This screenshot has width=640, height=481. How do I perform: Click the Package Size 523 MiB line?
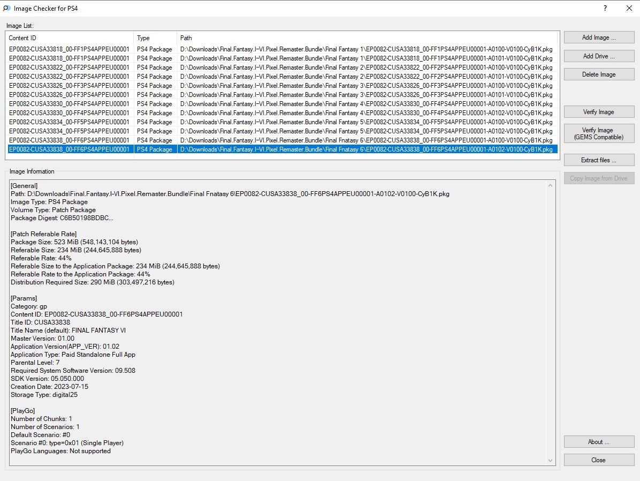(x=74, y=242)
